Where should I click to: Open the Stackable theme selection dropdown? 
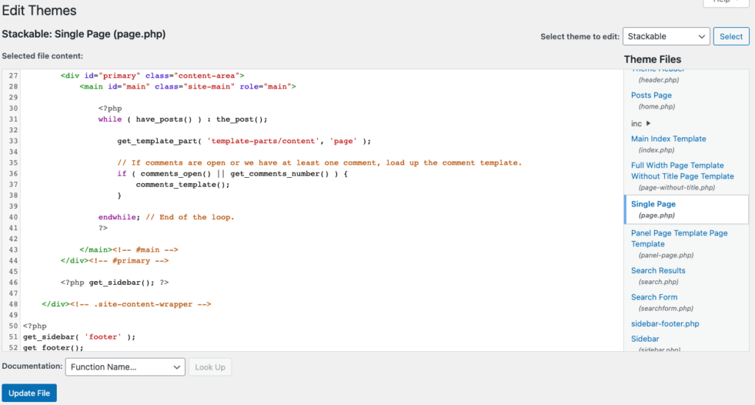666,37
